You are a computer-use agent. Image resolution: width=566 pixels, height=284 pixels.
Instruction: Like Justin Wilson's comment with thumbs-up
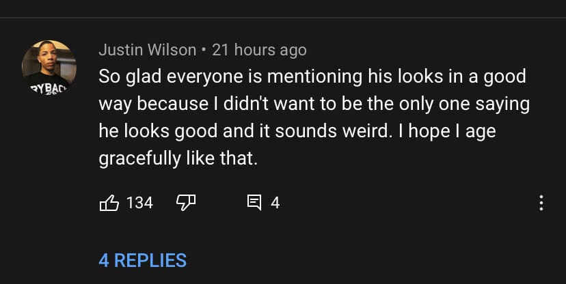click(110, 203)
